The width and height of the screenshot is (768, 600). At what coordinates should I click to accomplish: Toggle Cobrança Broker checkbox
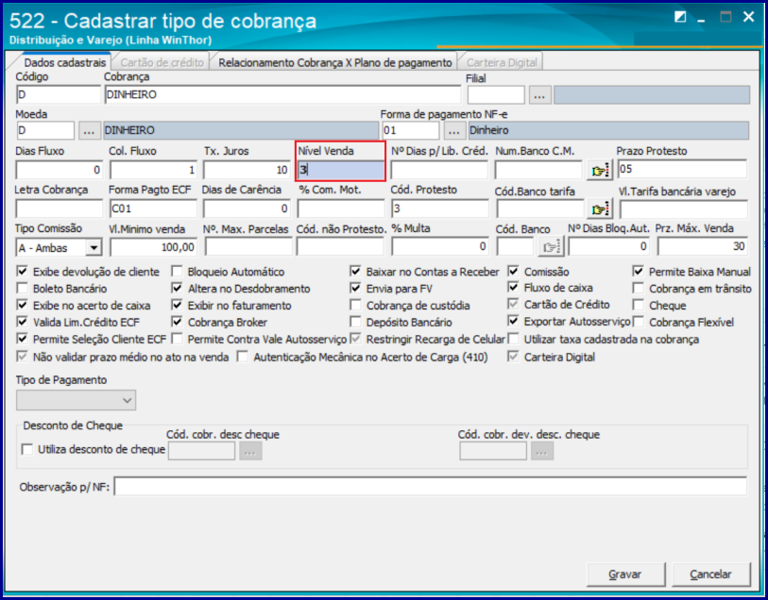[x=178, y=322]
